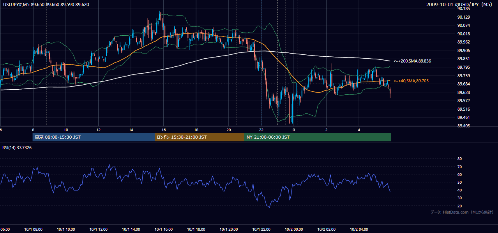The width and height of the screenshot is (498, 233).
Task: Click price level 89.684 on price axis
Action: (x=464, y=84)
